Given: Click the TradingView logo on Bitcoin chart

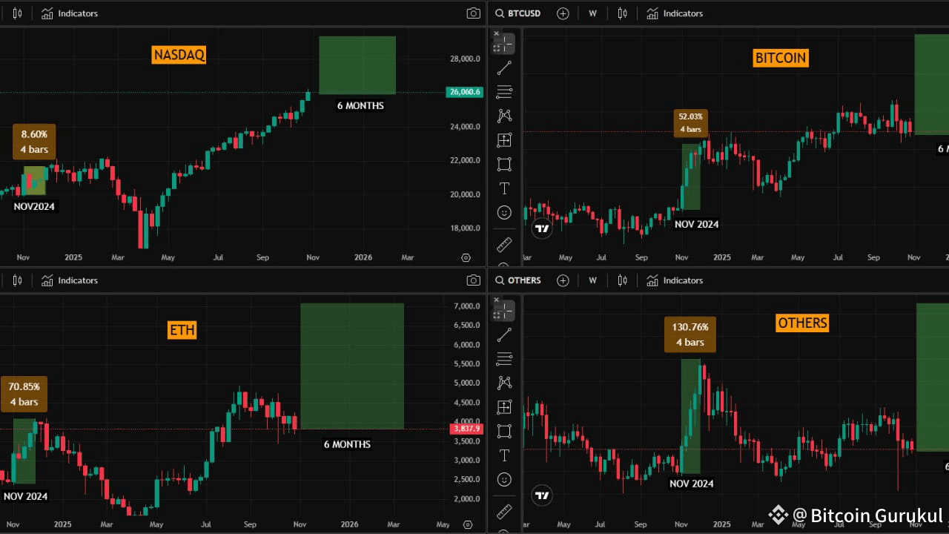Looking at the screenshot, I should pyautogui.click(x=542, y=228).
